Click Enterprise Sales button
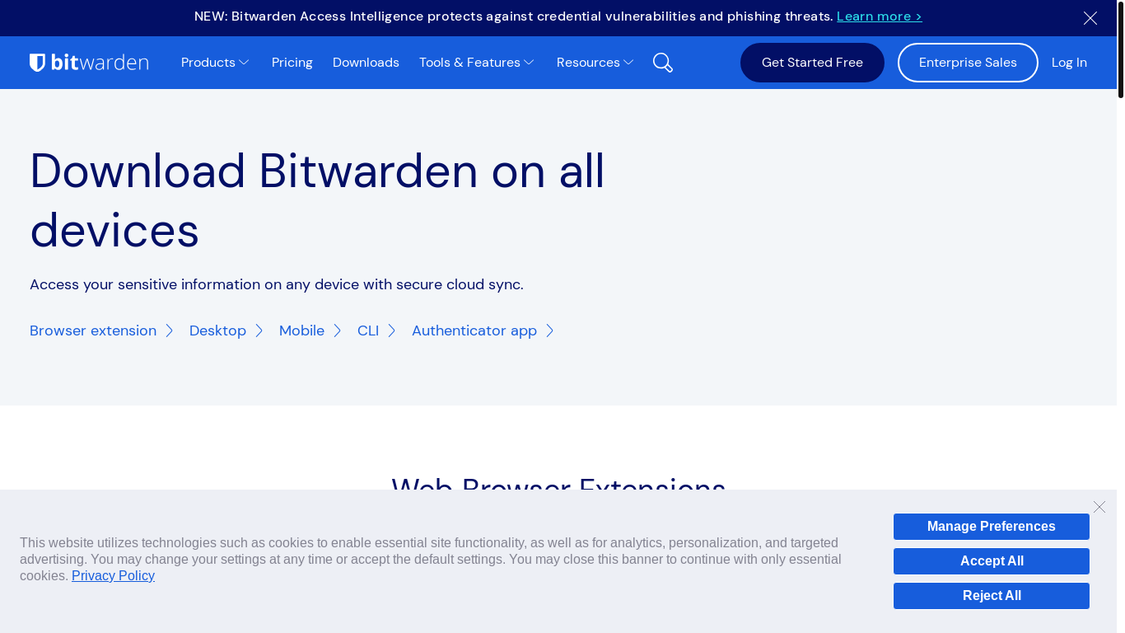 click(968, 63)
